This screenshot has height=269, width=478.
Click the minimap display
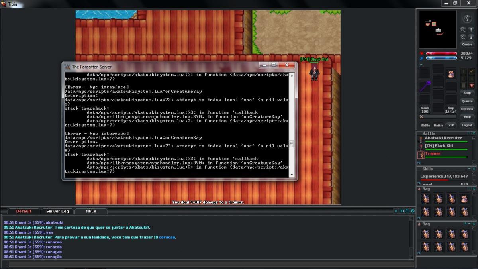[438, 29]
